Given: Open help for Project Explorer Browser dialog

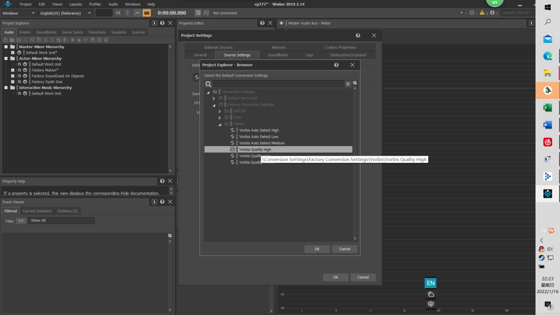Looking at the screenshot, I should (x=336, y=65).
